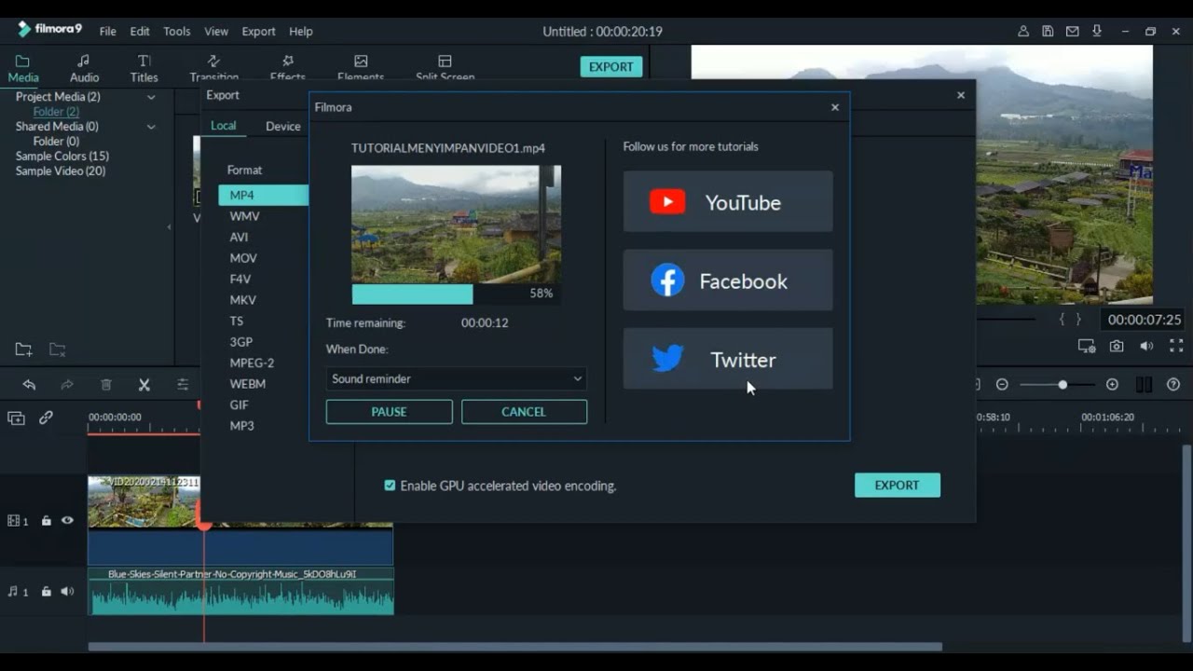Select Sample Colors (15)
This screenshot has height=671, width=1193.
click(62, 157)
